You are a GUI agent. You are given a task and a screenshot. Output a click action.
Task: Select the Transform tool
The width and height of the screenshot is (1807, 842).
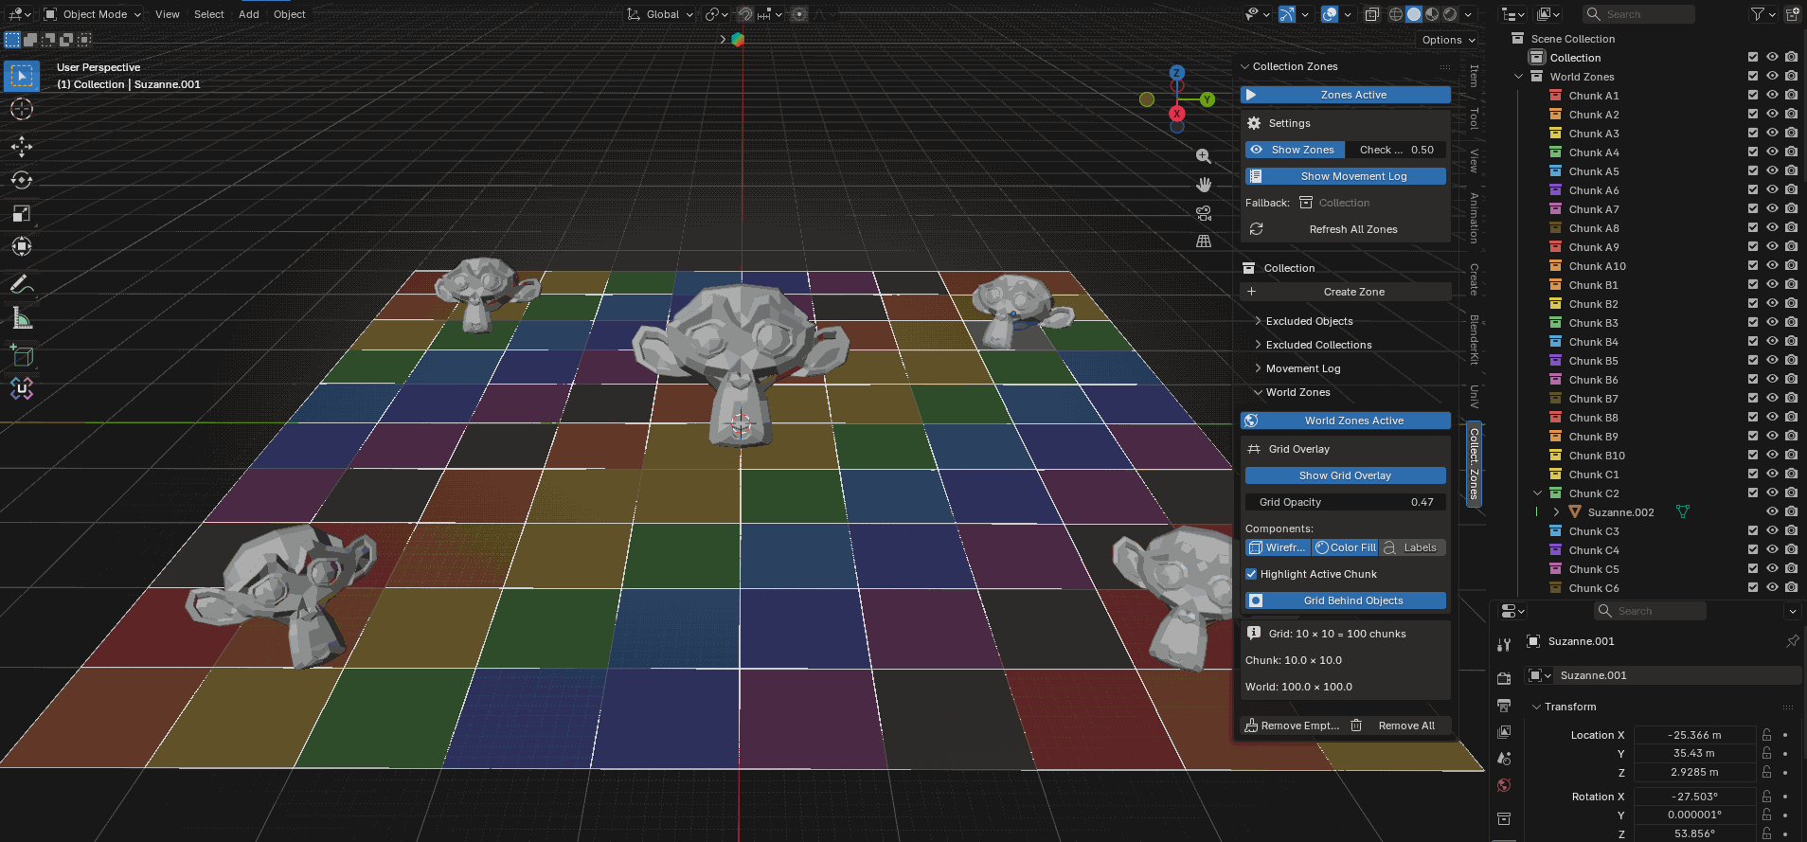(22, 246)
